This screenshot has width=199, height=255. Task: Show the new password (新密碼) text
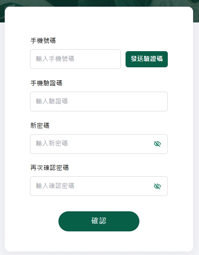pyautogui.click(x=157, y=144)
